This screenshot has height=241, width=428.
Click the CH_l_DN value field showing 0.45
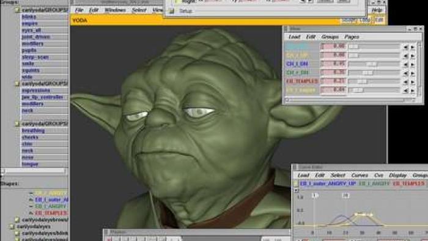pos(333,64)
